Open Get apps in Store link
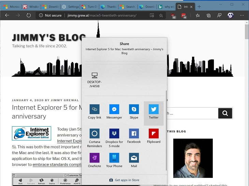Screen dimensions: 249x186 coord(124,180)
